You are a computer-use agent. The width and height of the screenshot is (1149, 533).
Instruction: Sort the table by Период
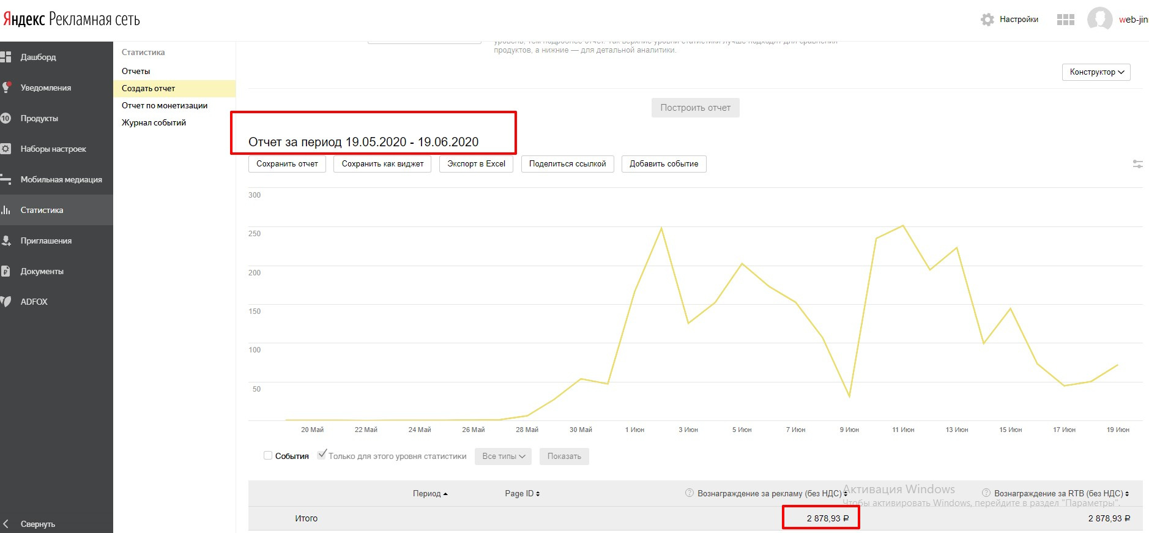[430, 494]
